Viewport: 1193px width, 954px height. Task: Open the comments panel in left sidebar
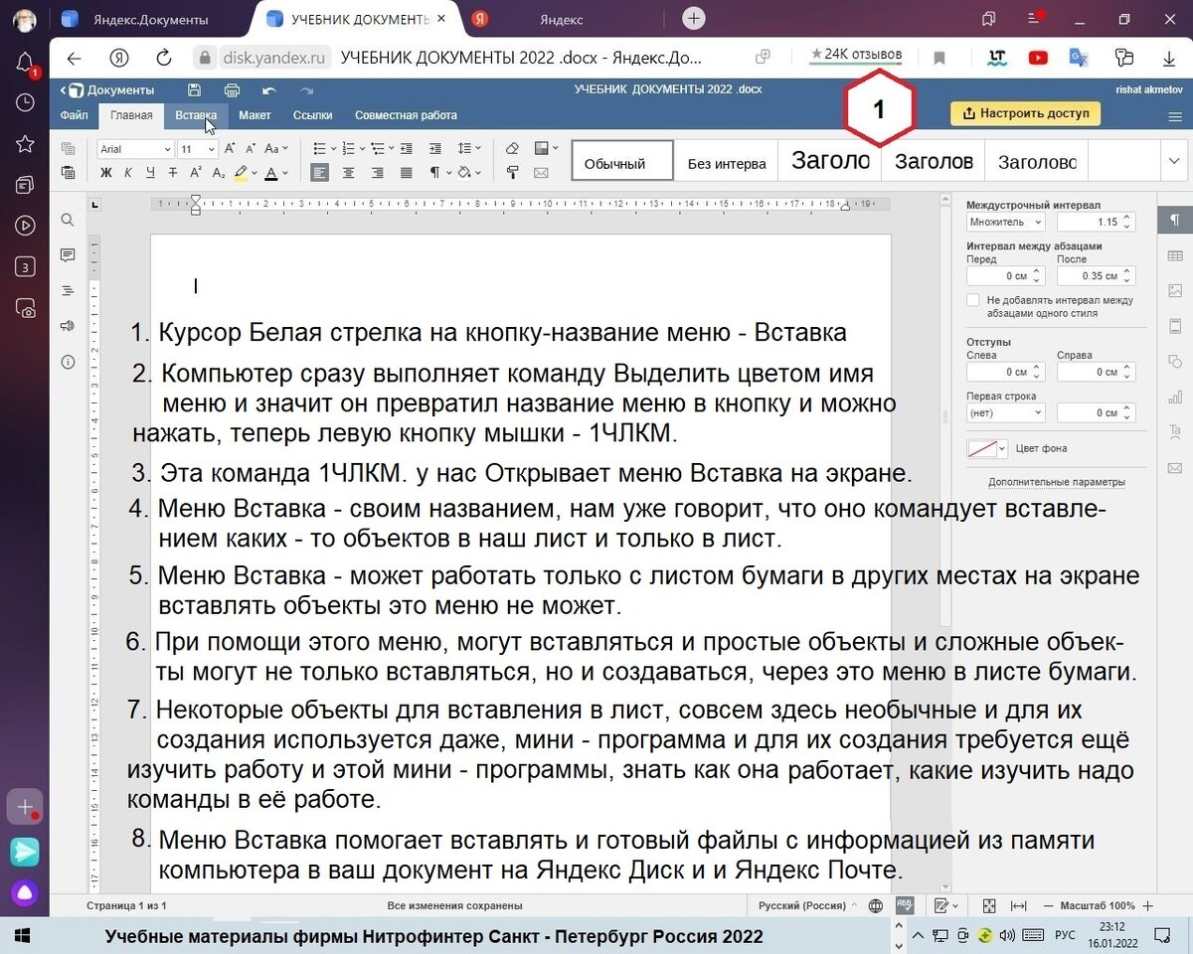[68, 255]
